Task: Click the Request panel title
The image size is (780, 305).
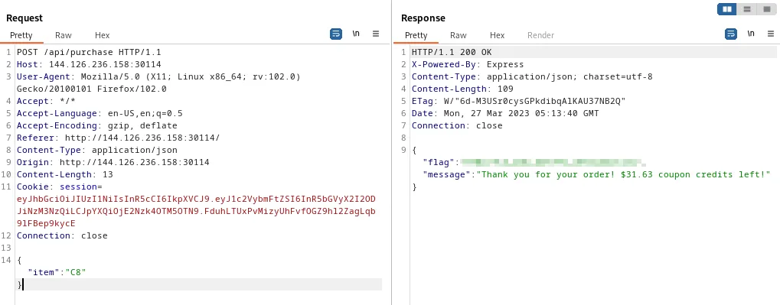Action: pos(24,18)
